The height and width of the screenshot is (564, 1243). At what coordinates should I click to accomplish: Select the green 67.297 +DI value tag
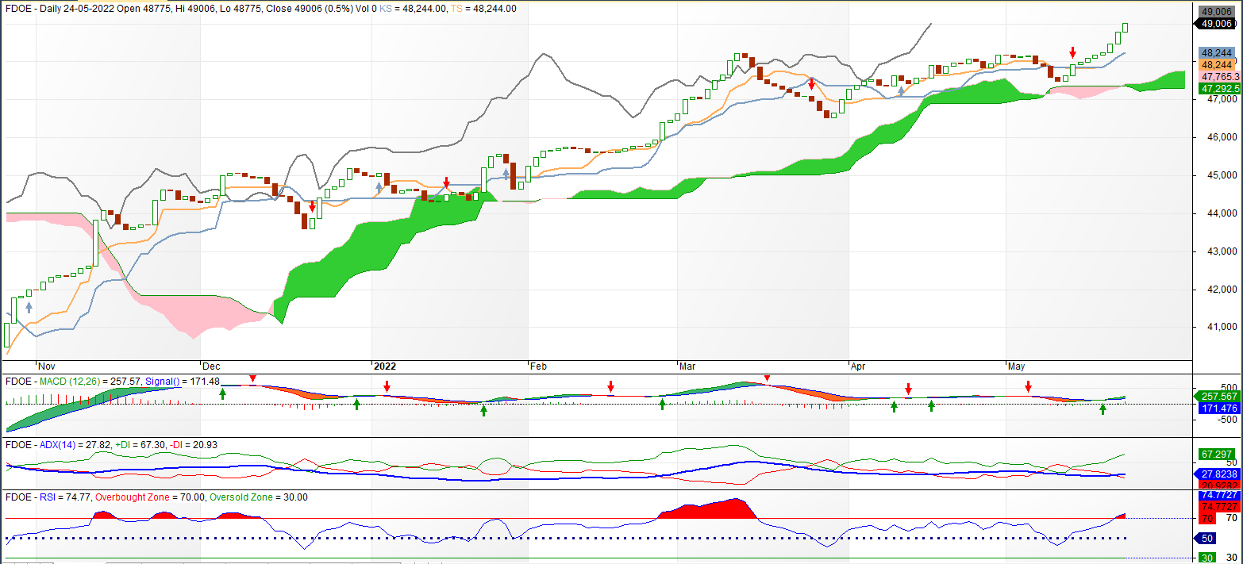1218,455
